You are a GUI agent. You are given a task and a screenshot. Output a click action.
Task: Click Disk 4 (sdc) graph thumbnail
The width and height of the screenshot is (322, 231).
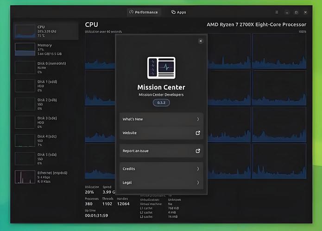[x=25, y=140]
